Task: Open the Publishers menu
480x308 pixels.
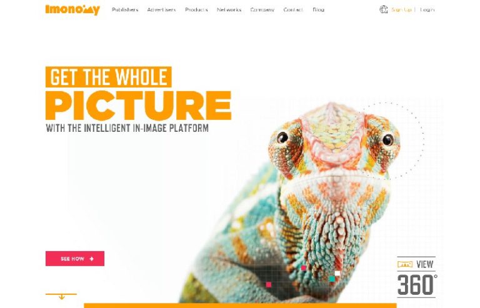Action: (x=125, y=10)
